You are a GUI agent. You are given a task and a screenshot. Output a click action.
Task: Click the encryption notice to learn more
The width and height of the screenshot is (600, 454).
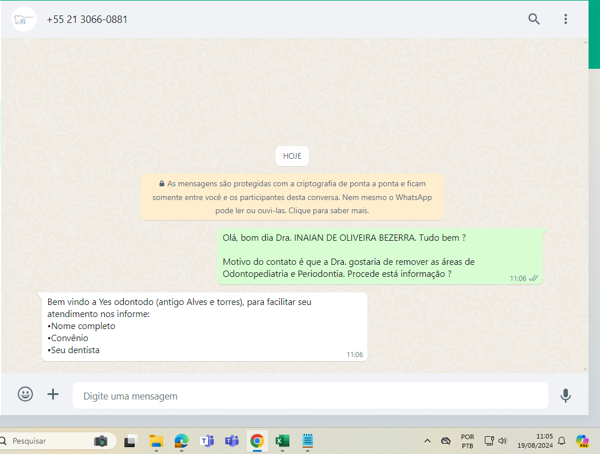click(292, 197)
